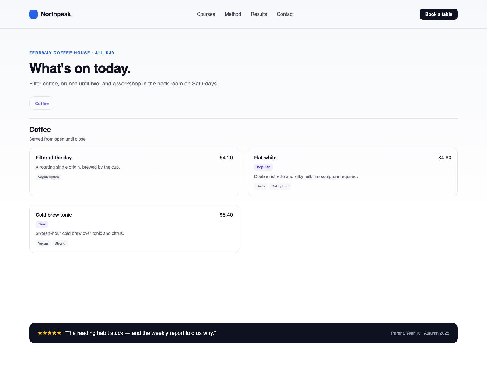Image resolution: width=487 pixels, height=365 pixels.
Task: Click the Book a table button
Action: 439,14
